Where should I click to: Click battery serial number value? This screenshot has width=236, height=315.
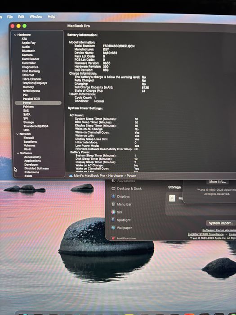click(119, 46)
